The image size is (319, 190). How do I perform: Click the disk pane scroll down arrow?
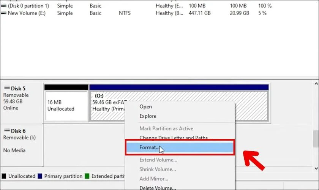pos(316,168)
